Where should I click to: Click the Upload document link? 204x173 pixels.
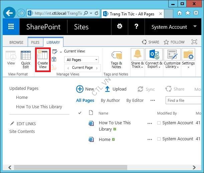(x=116, y=89)
